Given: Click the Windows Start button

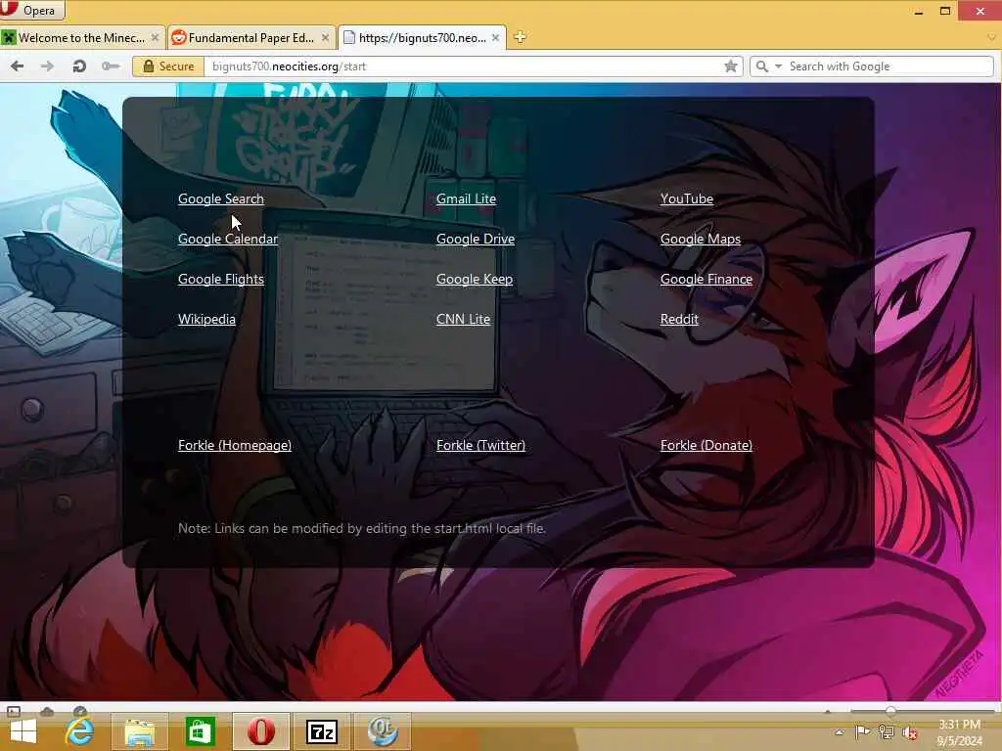Looking at the screenshot, I should 23,731.
